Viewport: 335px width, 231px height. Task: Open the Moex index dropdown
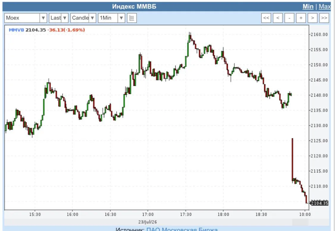coord(26,18)
